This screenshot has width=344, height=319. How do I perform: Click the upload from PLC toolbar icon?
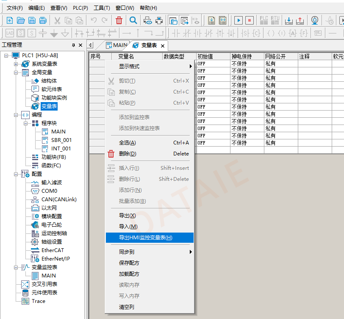300,20
